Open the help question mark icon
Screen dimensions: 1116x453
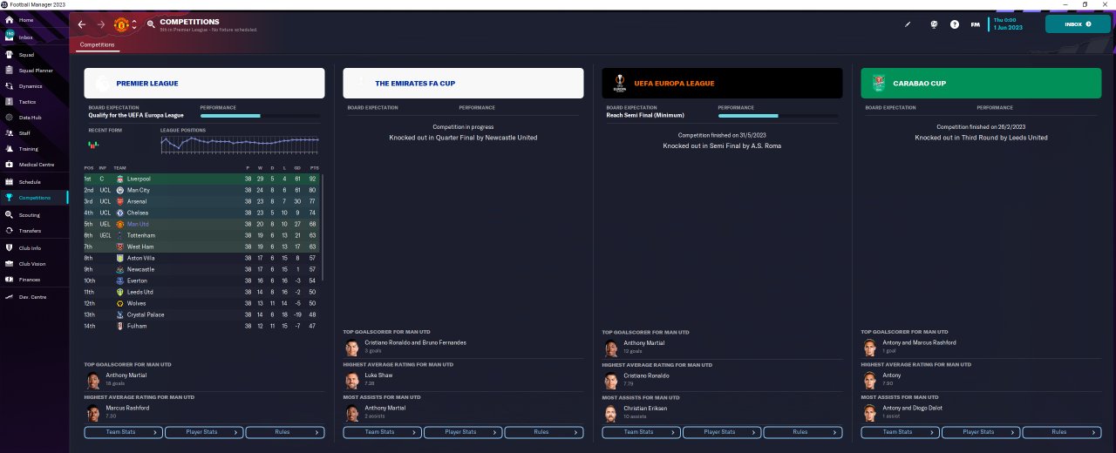[955, 24]
